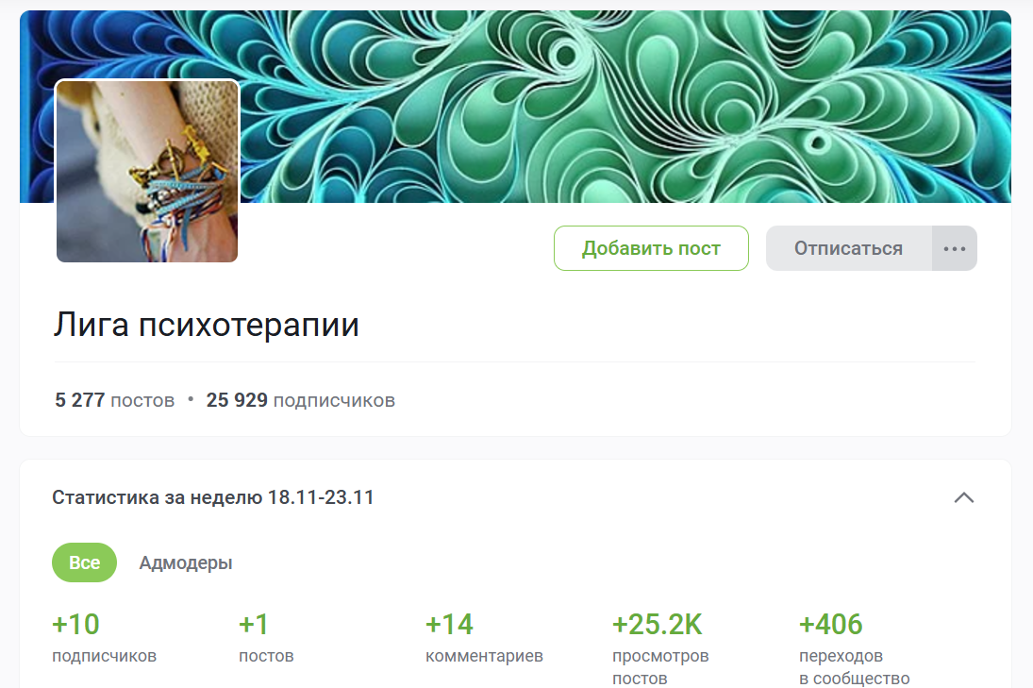The height and width of the screenshot is (688, 1033).
Task: Click the переходов в сообщество label
Action: click(x=855, y=667)
